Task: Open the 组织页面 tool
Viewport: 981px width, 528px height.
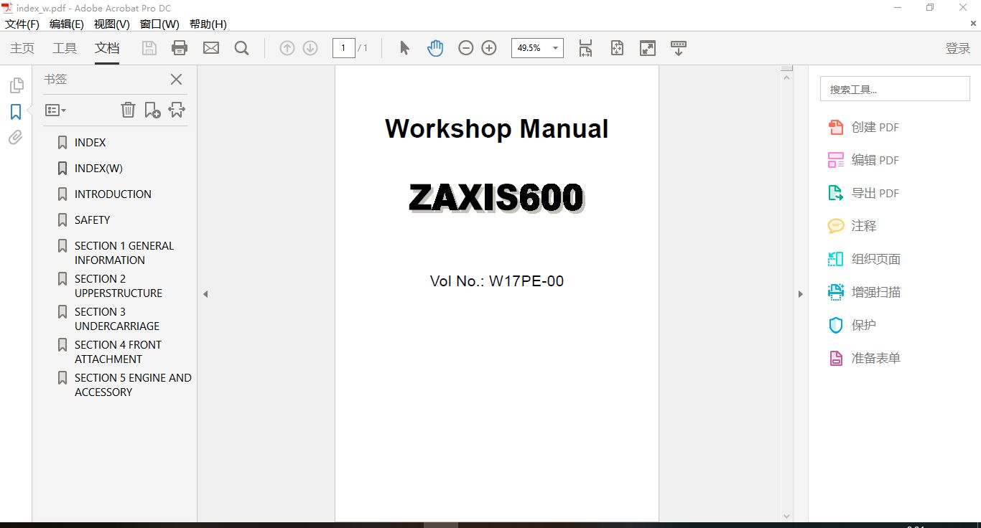Action: (865, 259)
